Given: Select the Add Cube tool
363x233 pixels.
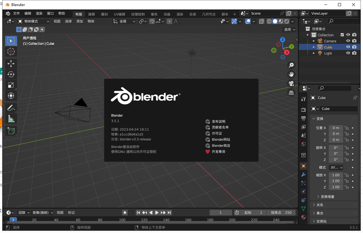Looking at the screenshot, I should tap(11, 131).
